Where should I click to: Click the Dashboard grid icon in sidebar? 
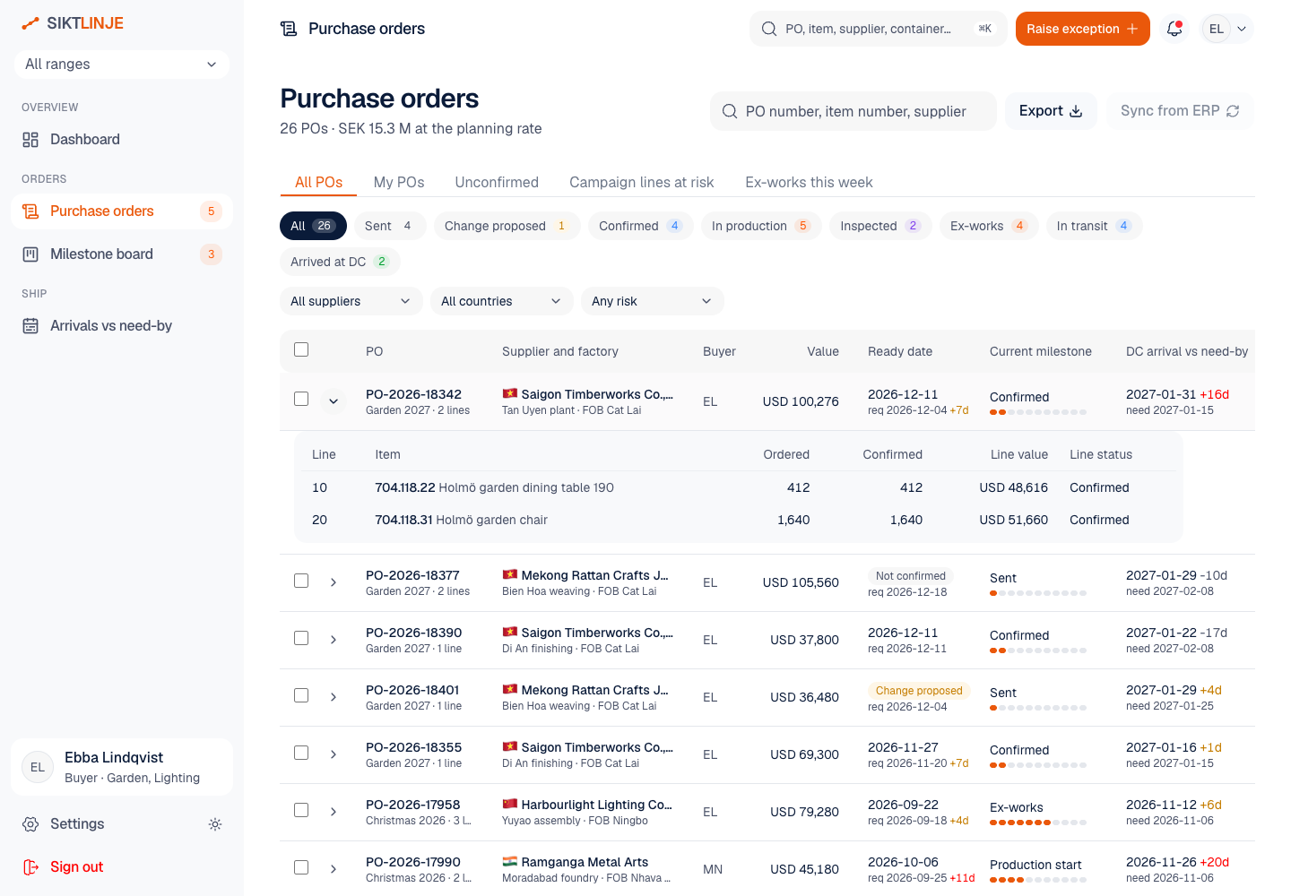click(30, 140)
